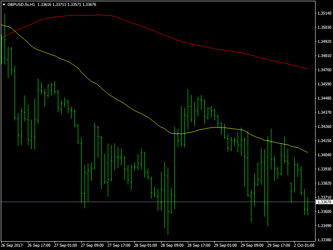This screenshot has height=250, width=333.
Task: Open the chart dropdown triangle beside GBPUSD.fix
Action: (x=4, y=5)
